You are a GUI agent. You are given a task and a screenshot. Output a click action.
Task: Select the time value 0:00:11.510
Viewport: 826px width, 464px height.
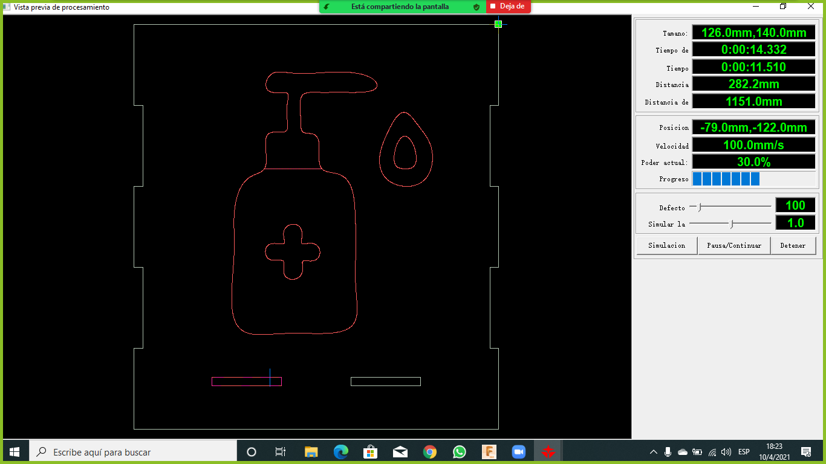pos(753,67)
